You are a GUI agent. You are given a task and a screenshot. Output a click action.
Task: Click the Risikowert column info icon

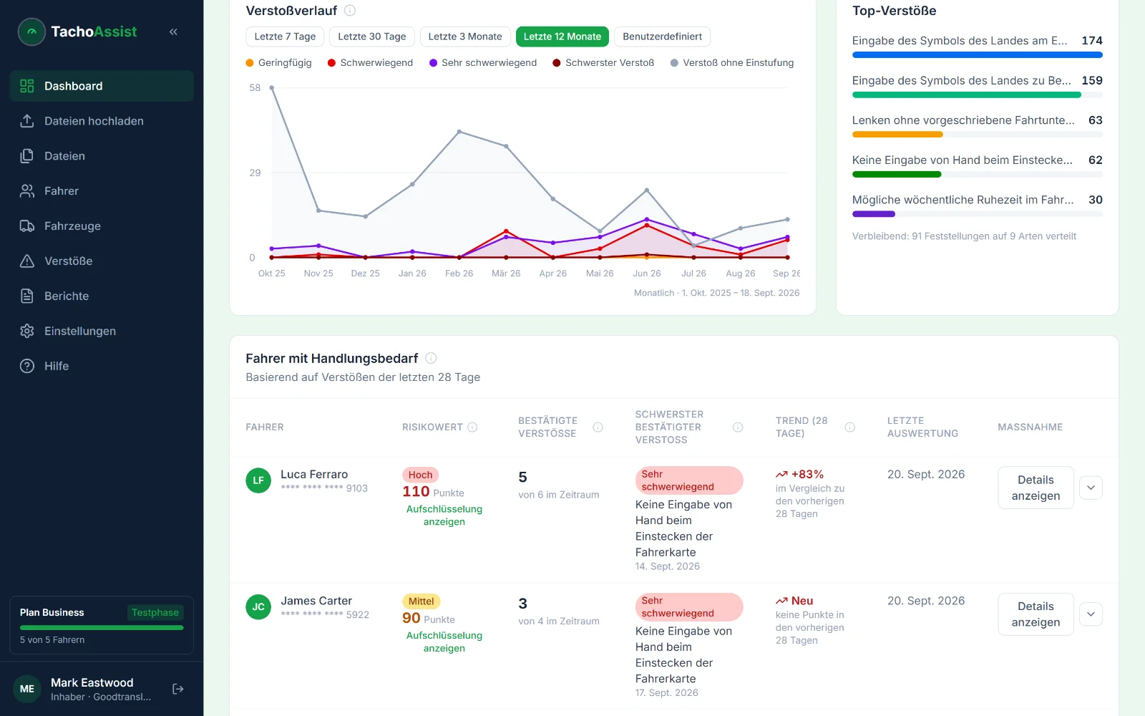click(x=472, y=427)
